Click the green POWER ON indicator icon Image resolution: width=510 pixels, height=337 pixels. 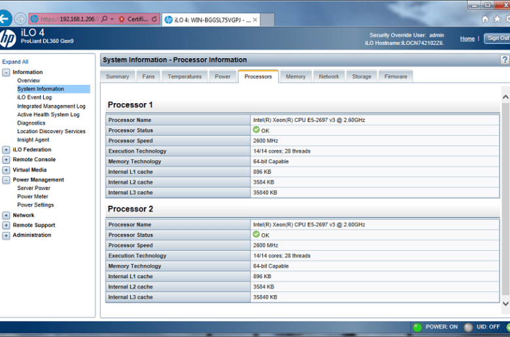click(x=417, y=327)
